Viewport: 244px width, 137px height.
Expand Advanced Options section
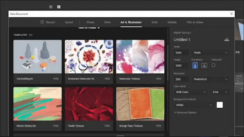click(x=185, y=113)
